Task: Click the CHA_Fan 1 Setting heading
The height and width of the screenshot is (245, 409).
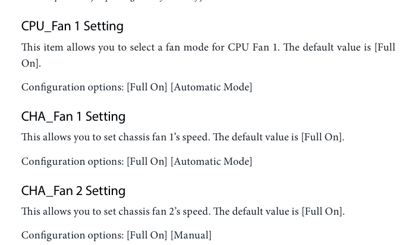Action: point(73,117)
